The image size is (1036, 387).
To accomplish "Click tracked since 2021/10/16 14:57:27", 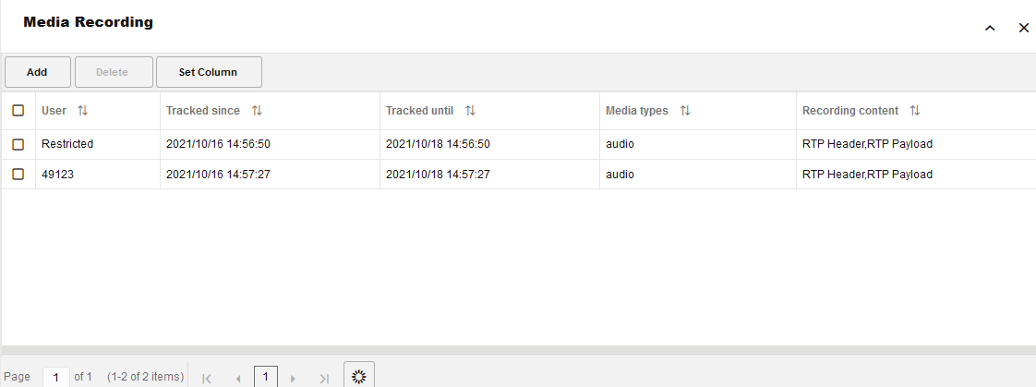I will click(218, 175).
